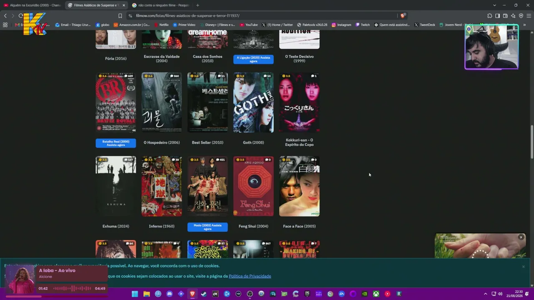Click the 'Batalha Real (2000) Assista agora' button
The width and height of the screenshot is (534, 300).
pos(116,143)
